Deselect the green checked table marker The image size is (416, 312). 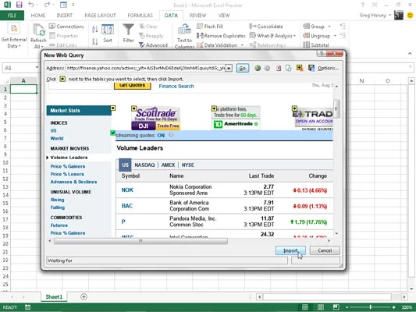point(112,133)
